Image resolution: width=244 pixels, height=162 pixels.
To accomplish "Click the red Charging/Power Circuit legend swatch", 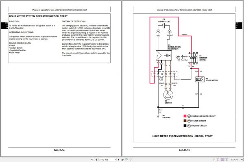I will (x=185, y=116).
